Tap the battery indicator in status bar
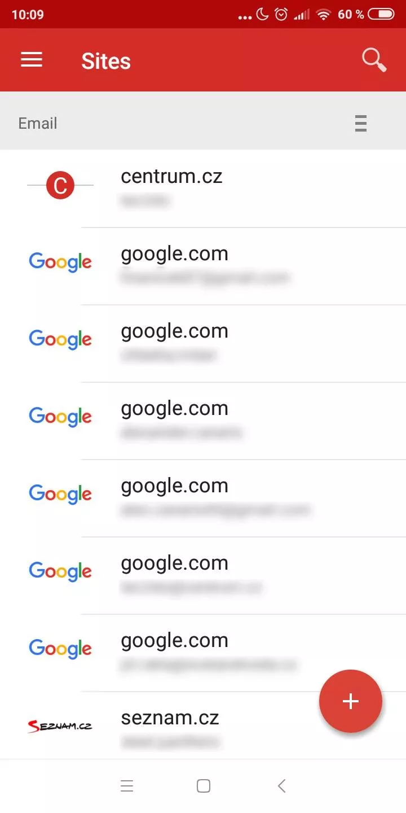 click(x=381, y=14)
